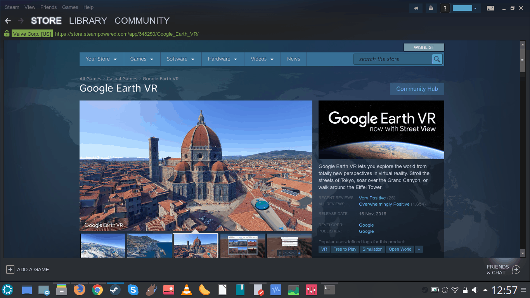530x298 pixels.
Task: Select the photo grid menu screenshot thumbnail
Action: pyautogui.click(x=243, y=245)
